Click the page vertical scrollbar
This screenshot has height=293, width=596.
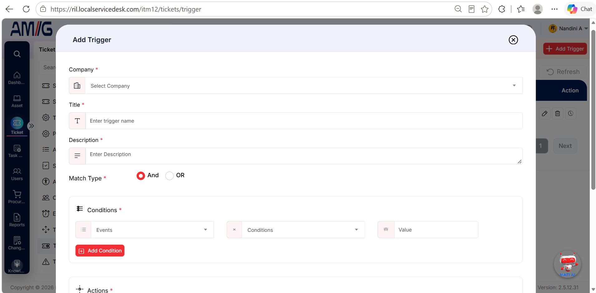pyautogui.click(x=593, y=109)
